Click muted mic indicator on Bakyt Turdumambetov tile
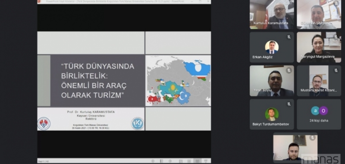Screen dimensions: 345x164 (289, 104)
